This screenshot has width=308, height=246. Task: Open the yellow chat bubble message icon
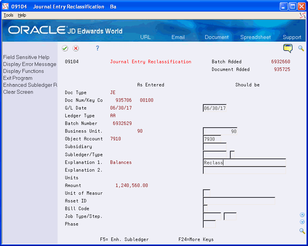288,48
